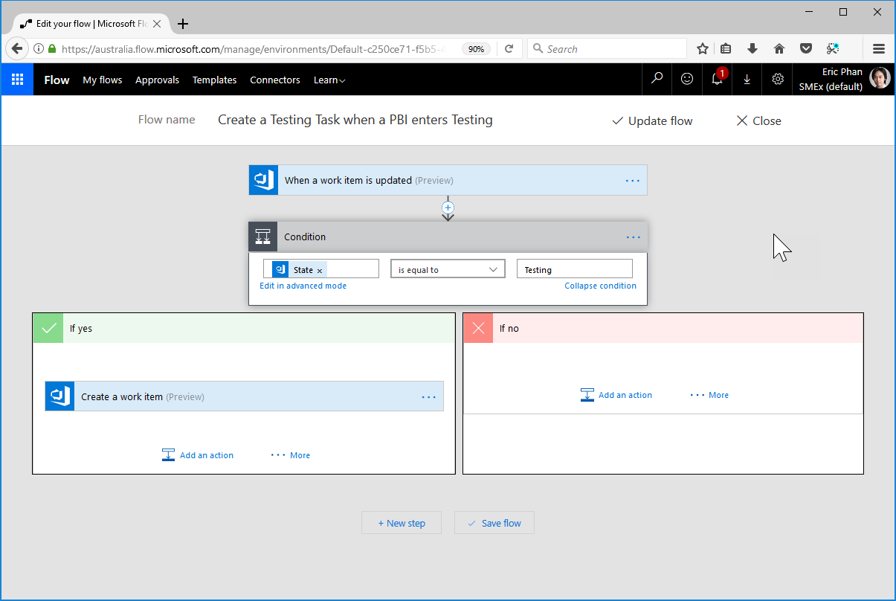Open ellipsis menu on Condition step
Image resolution: width=896 pixels, height=601 pixels.
633,237
